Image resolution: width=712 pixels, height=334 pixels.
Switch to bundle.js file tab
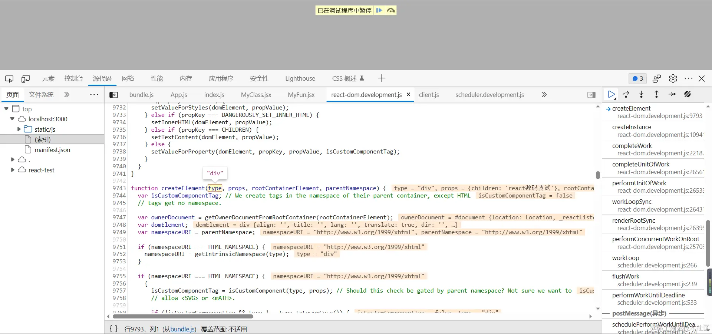(x=141, y=95)
